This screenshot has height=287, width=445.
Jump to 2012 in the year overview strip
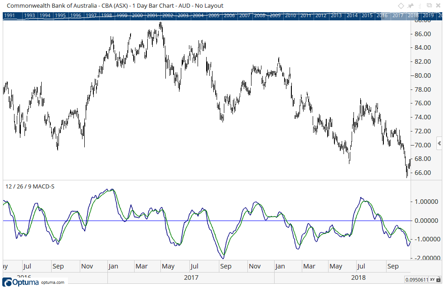[321, 15]
